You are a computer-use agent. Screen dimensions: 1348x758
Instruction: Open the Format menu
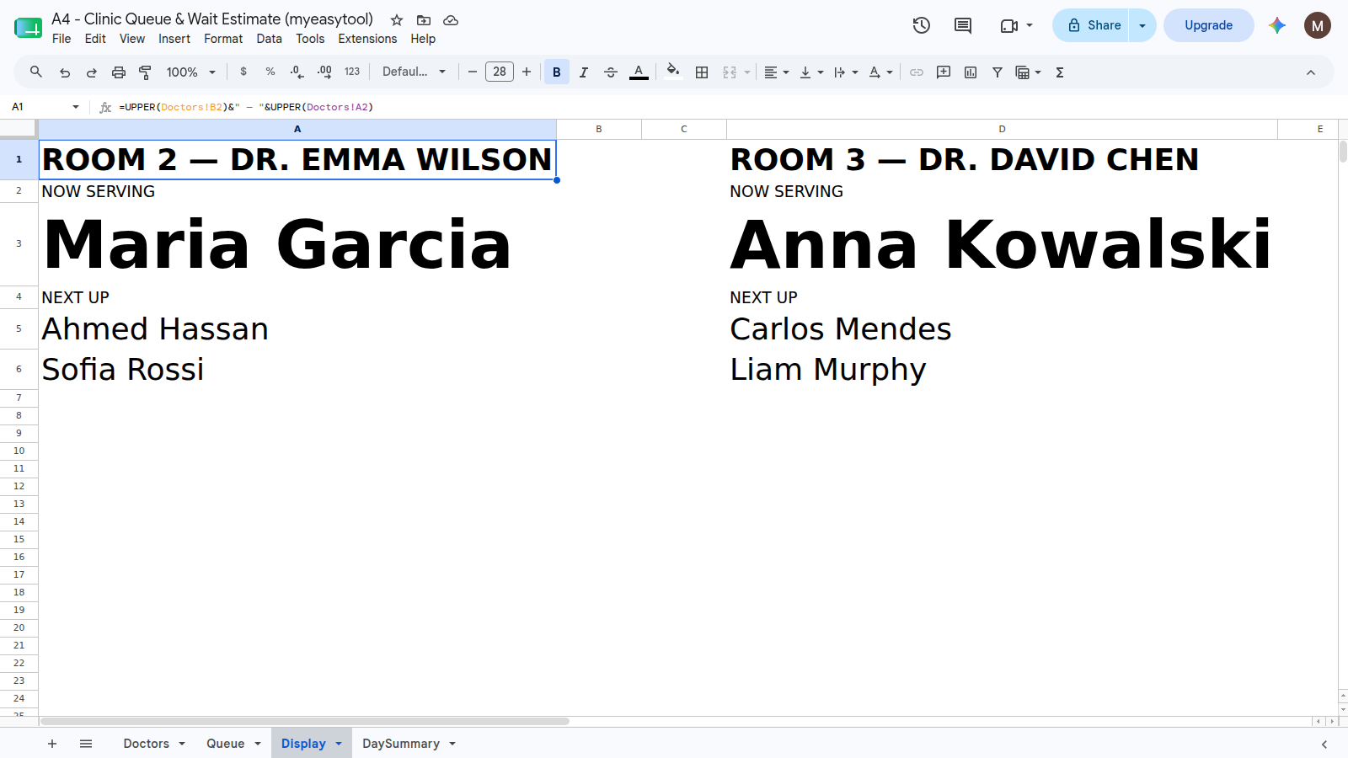(x=223, y=39)
